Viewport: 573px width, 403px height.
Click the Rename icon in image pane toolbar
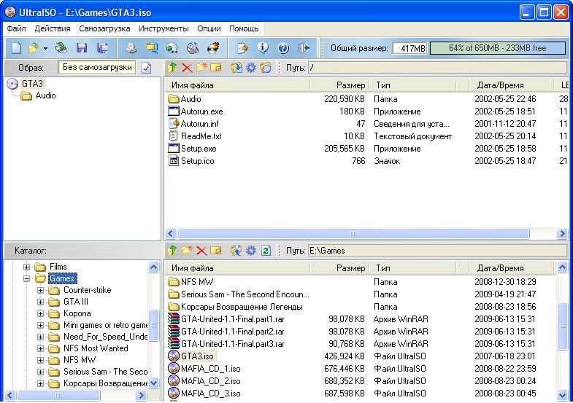coord(216,68)
